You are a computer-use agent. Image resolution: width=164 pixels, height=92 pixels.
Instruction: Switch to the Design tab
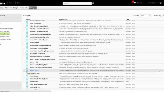coord(15,8)
